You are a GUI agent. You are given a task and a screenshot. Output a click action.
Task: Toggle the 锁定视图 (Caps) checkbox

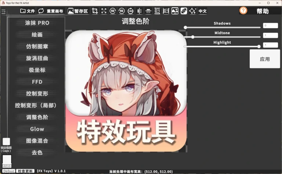6,141
